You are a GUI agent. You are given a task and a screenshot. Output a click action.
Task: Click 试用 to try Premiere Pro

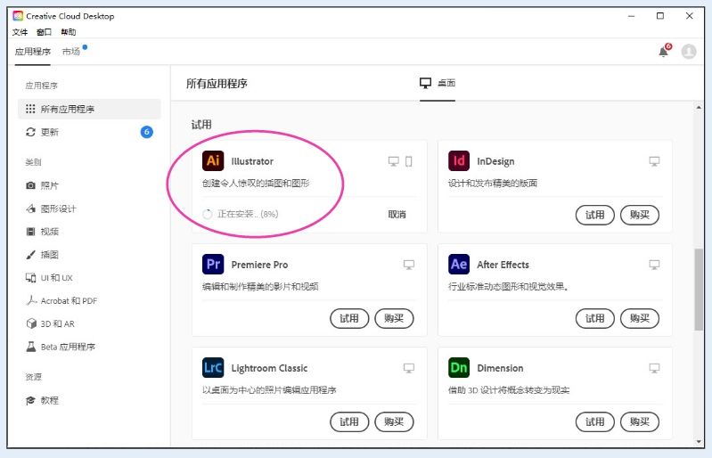pyautogui.click(x=349, y=318)
